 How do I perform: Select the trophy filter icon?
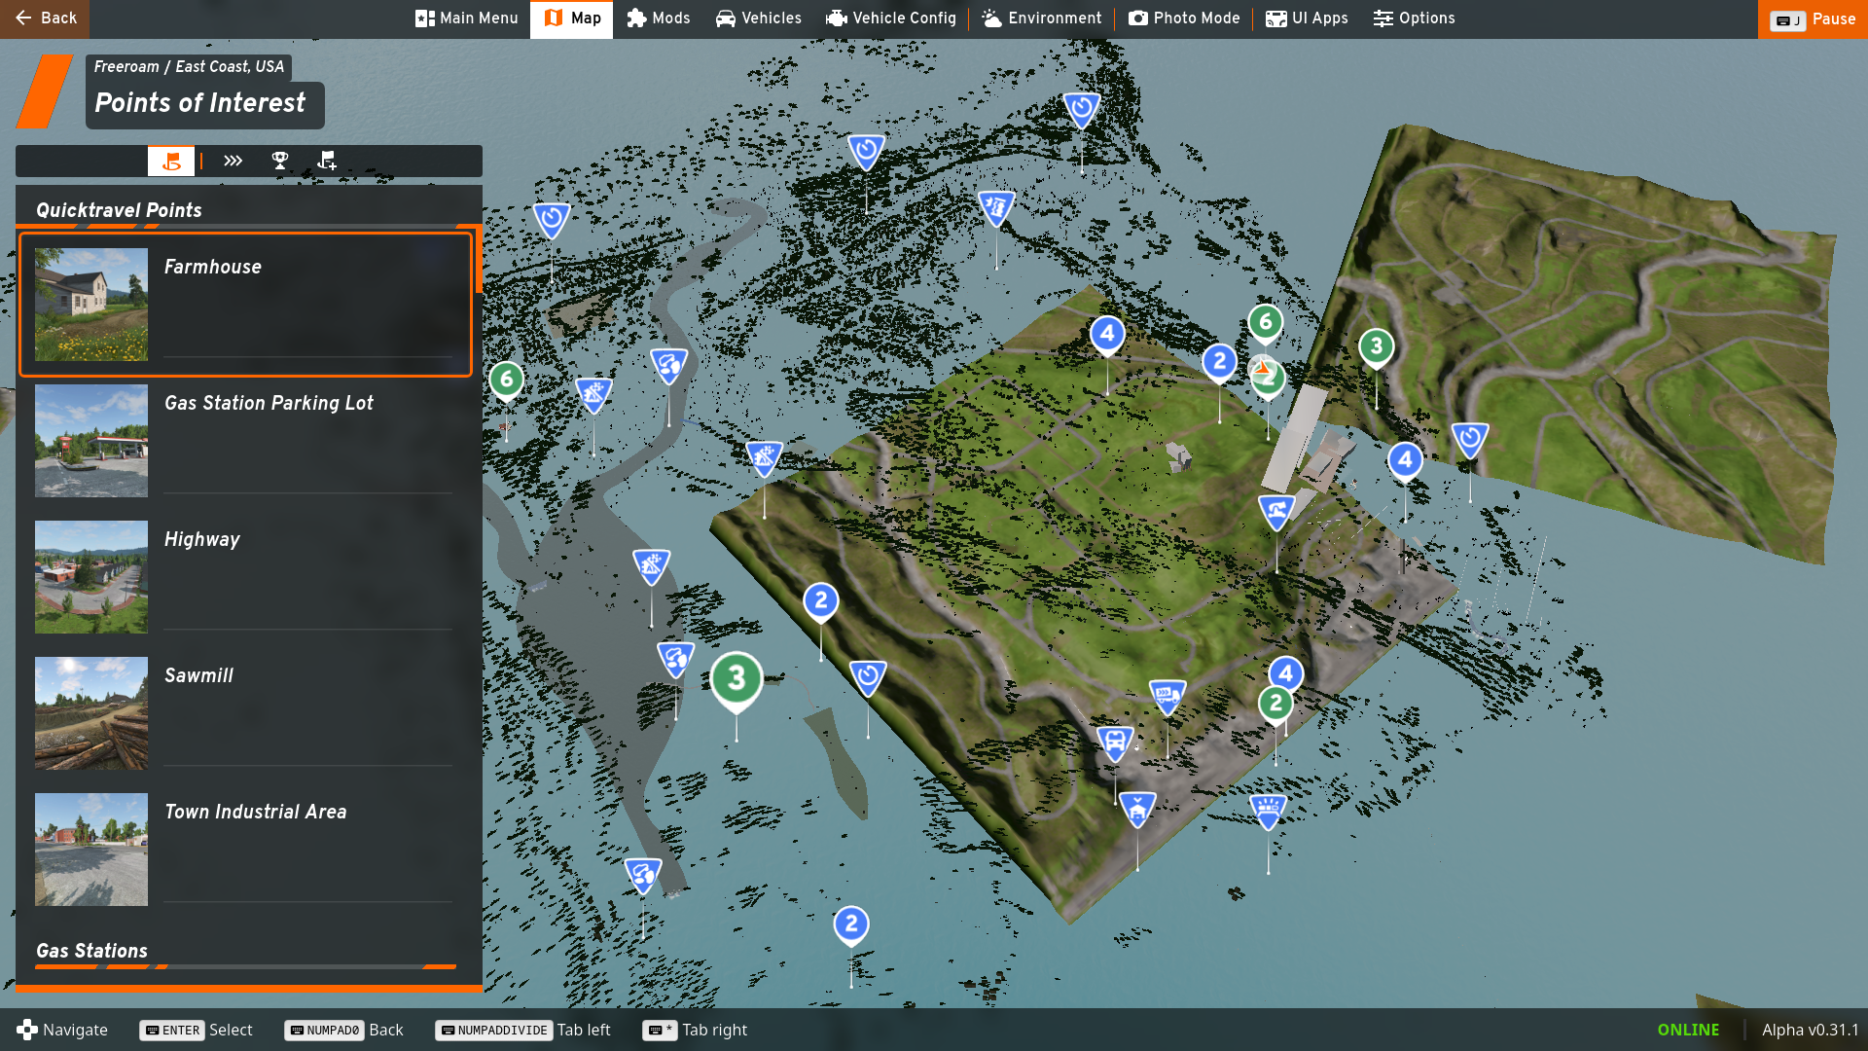pyautogui.click(x=280, y=161)
